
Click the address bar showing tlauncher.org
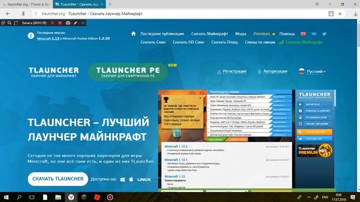pos(184,13)
